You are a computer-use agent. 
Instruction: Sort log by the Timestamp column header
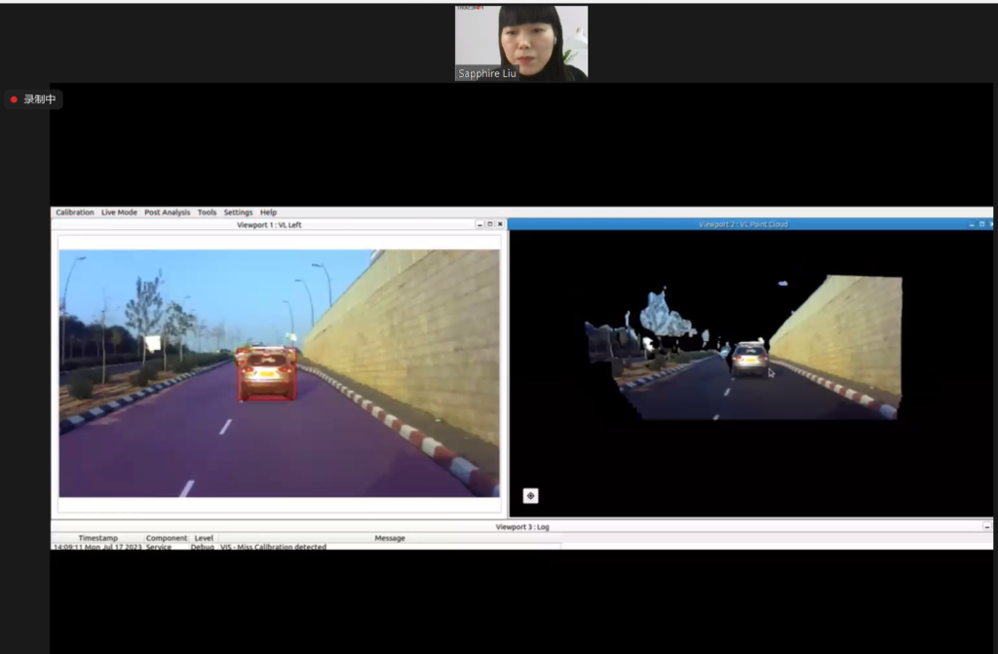(x=97, y=538)
